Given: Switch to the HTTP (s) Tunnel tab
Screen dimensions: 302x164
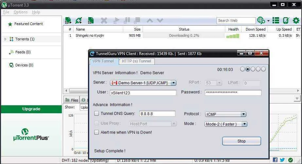Looking at the screenshot, I should click(x=136, y=61).
